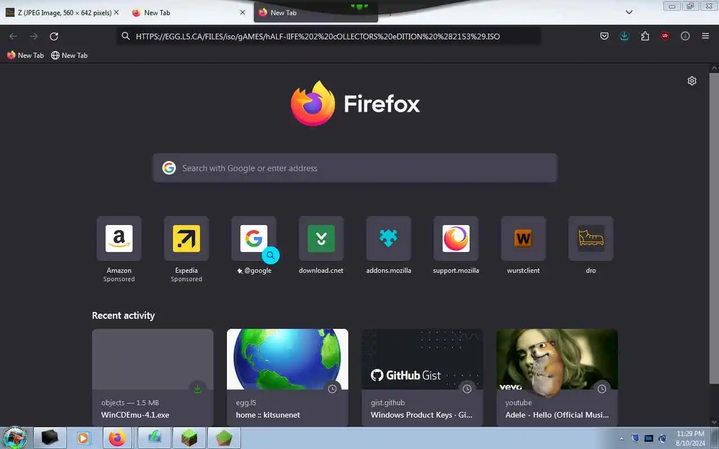Open the Pocket save icon in toolbar
Viewport: 719px width, 449px height.
click(604, 36)
